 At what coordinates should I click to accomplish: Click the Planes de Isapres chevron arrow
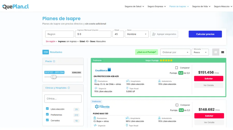(x=188, y=6)
